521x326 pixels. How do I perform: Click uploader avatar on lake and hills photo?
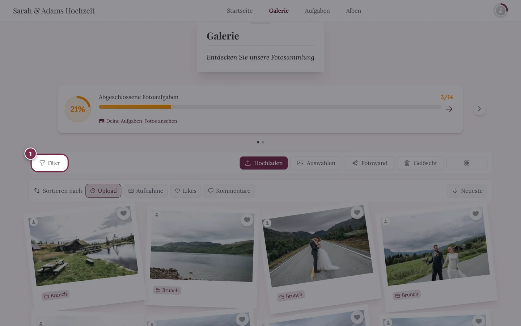point(157,214)
